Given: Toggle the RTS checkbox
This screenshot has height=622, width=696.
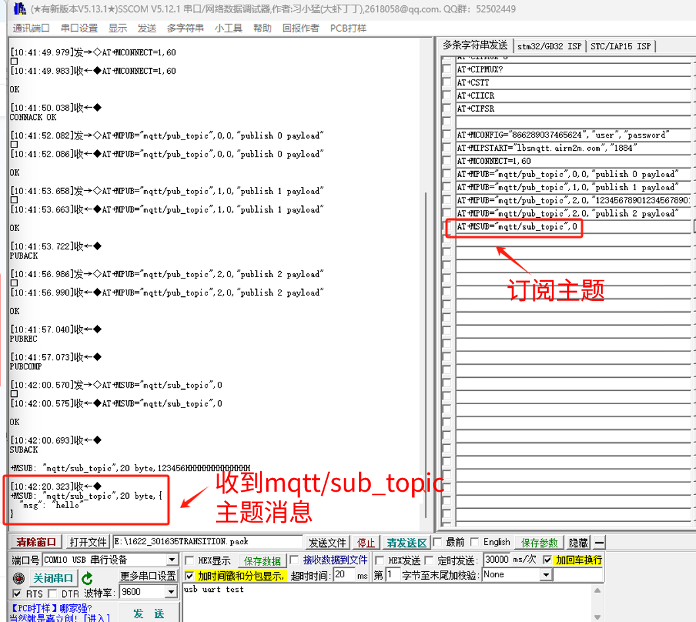Looking at the screenshot, I should 17,594.
